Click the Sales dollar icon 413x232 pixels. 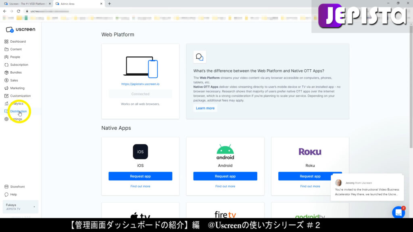click(x=6, y=80)
